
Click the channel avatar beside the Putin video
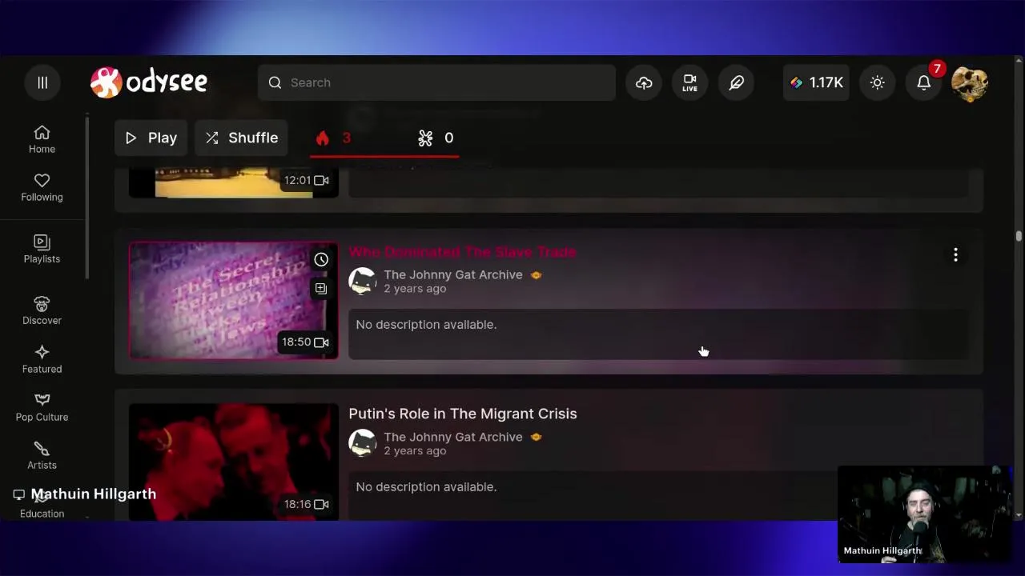362,443
